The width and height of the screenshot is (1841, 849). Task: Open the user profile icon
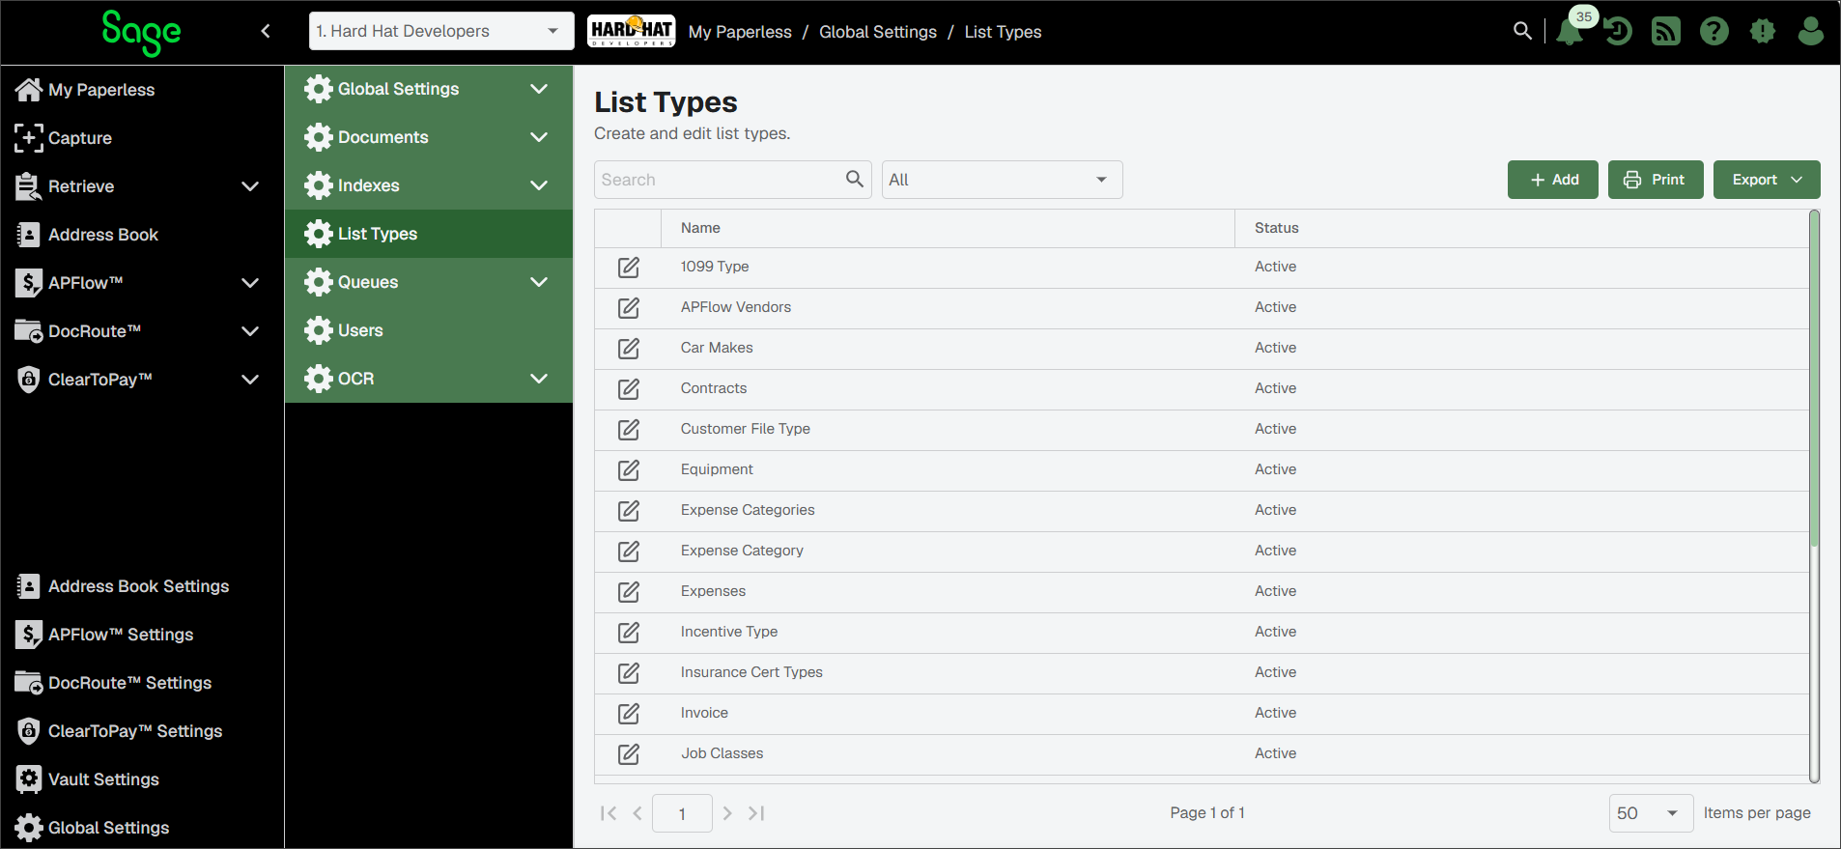[x=1811, y=32]
